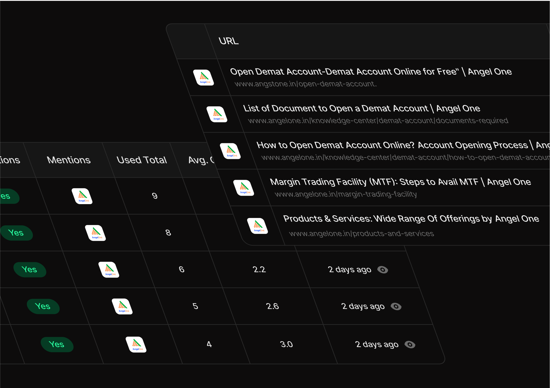Viewport: 550px width, 388px height.
Task: Click Angel One mention icon in row with 5
Action: 122,306
